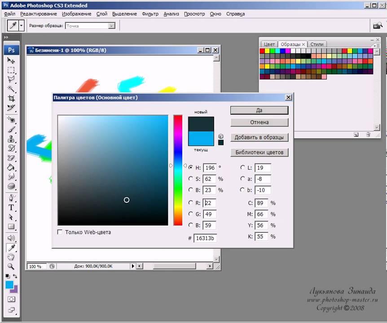
Task: Click the 'Библиотеки цветов' button
Action: pos(259,152)
